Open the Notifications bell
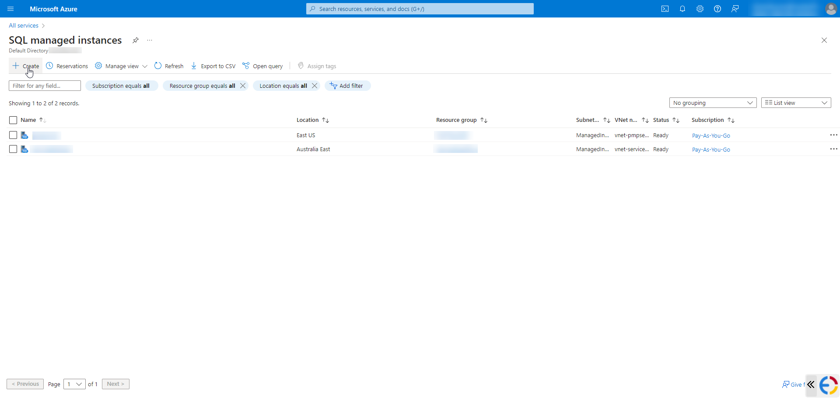The width and height of the screenshot is (840, 398). click(682, 9)
